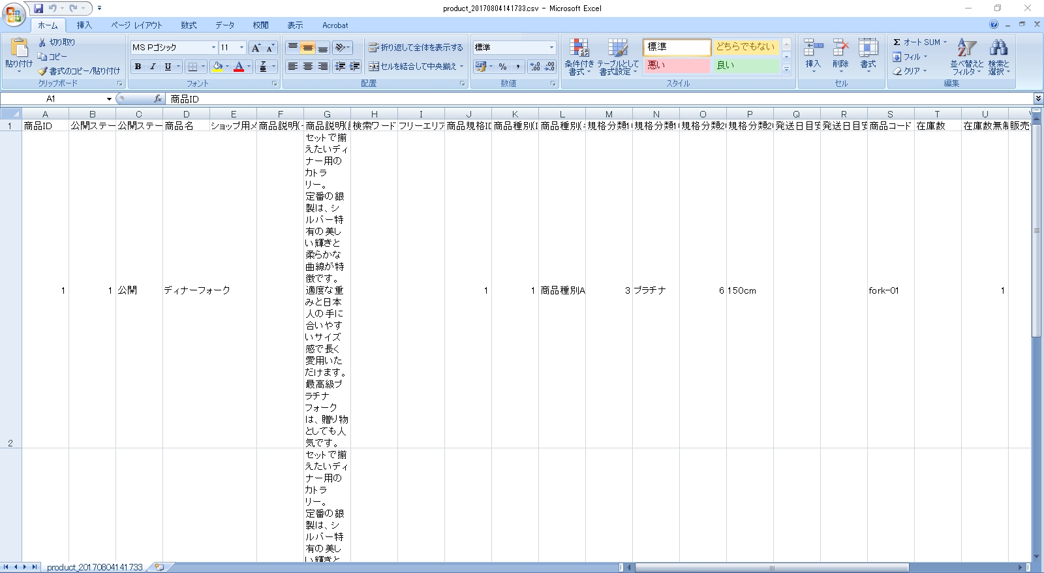Toggle wrap text (折り返して全体を表示する)
The height and width of the screenshot is (573, 1044).
tap(416, 48)
